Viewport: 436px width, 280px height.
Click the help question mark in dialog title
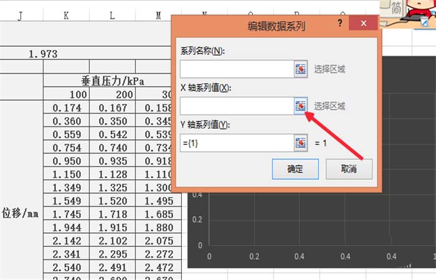[339, 24]
